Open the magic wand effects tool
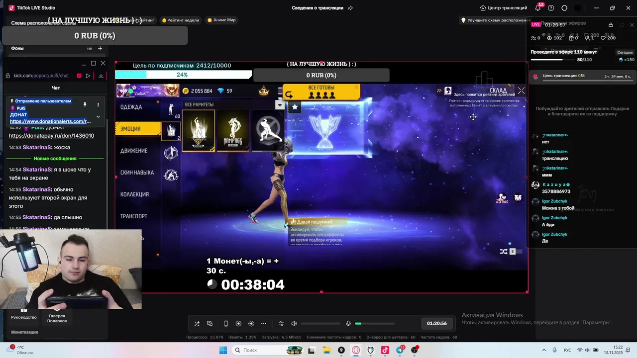 point(197,324)
